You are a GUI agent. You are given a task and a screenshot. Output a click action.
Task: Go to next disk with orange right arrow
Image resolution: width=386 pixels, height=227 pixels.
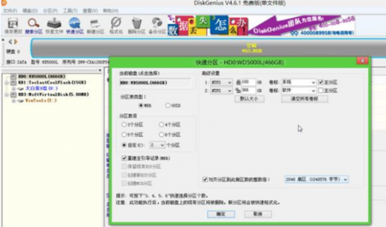[x=16, y=42]
